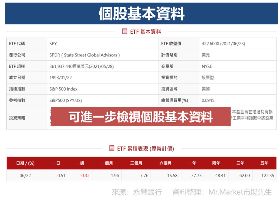Click the 參考指數 label cell
278x201 pixels.
click(27, 100)
